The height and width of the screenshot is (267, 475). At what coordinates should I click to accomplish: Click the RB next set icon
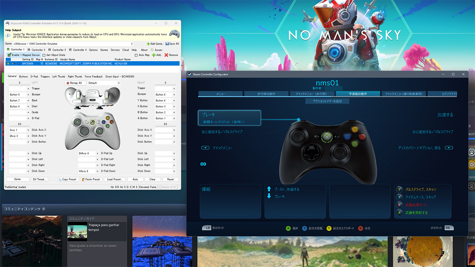(449, 228)
